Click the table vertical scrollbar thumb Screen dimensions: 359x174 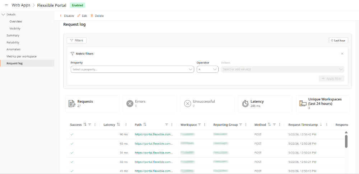pyautogui.click(x=346, y=141)
